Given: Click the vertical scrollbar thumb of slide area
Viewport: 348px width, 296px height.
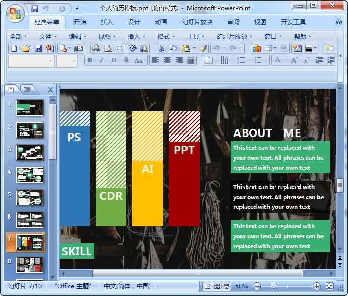Looking at the screenshot, I should point(340,185).
